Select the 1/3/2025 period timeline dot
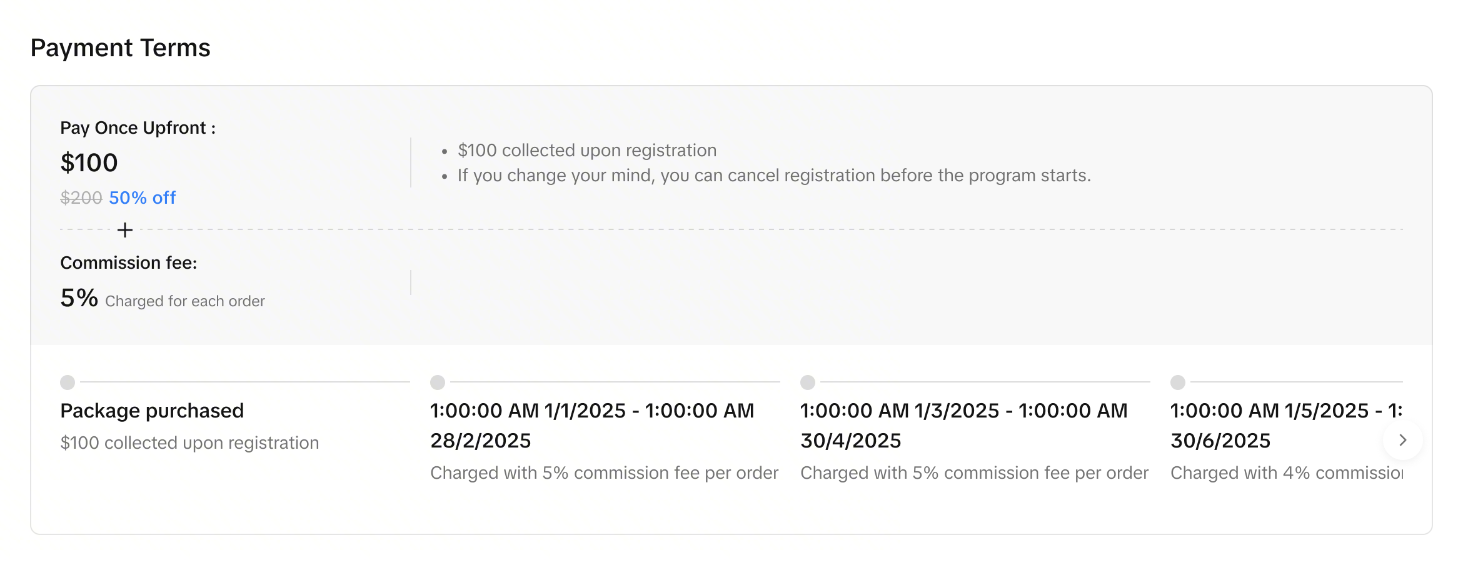Image resolution: width=1463 pixels, height=575 pixels. 808,382
